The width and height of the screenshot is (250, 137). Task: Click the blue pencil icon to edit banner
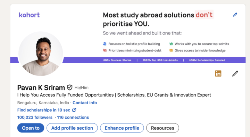235,15
